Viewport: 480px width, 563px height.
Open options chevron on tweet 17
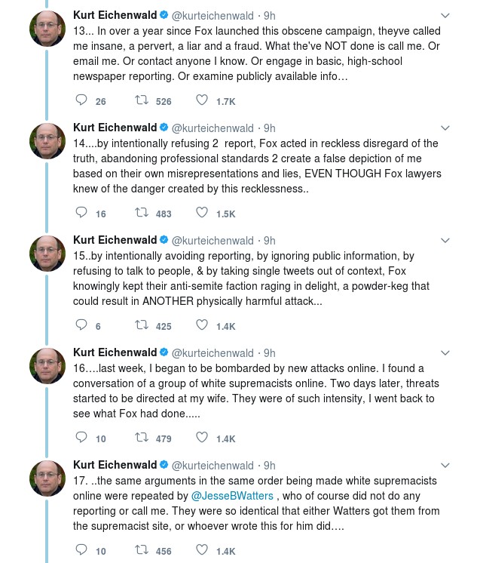[x=445, y=466]
